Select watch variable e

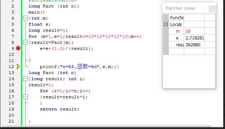(177, 38)
